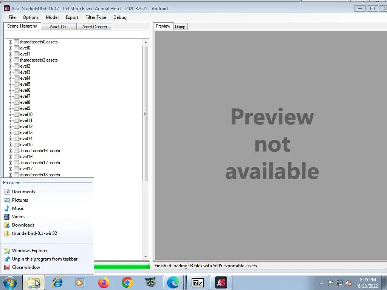Open the Export menu
The width and height of the screenshot is (387, 290).
click(72, 17)
